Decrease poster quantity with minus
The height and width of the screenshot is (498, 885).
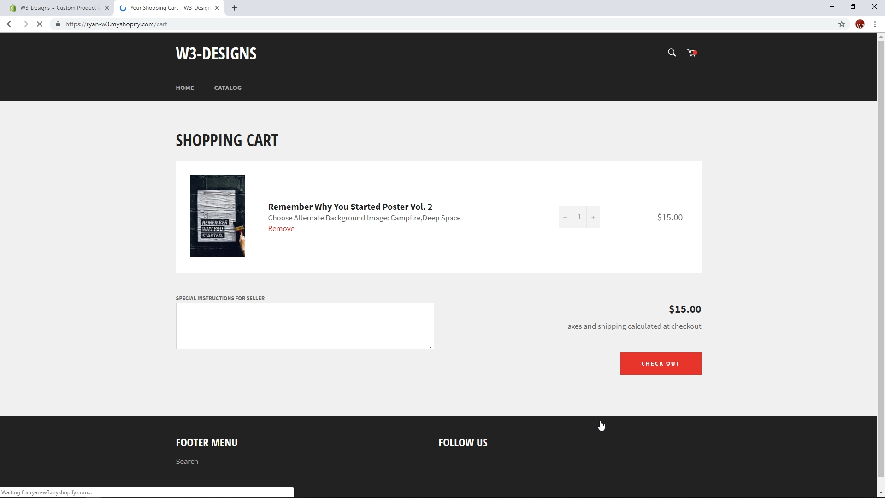pyautogui.click(x=565, y=217)
